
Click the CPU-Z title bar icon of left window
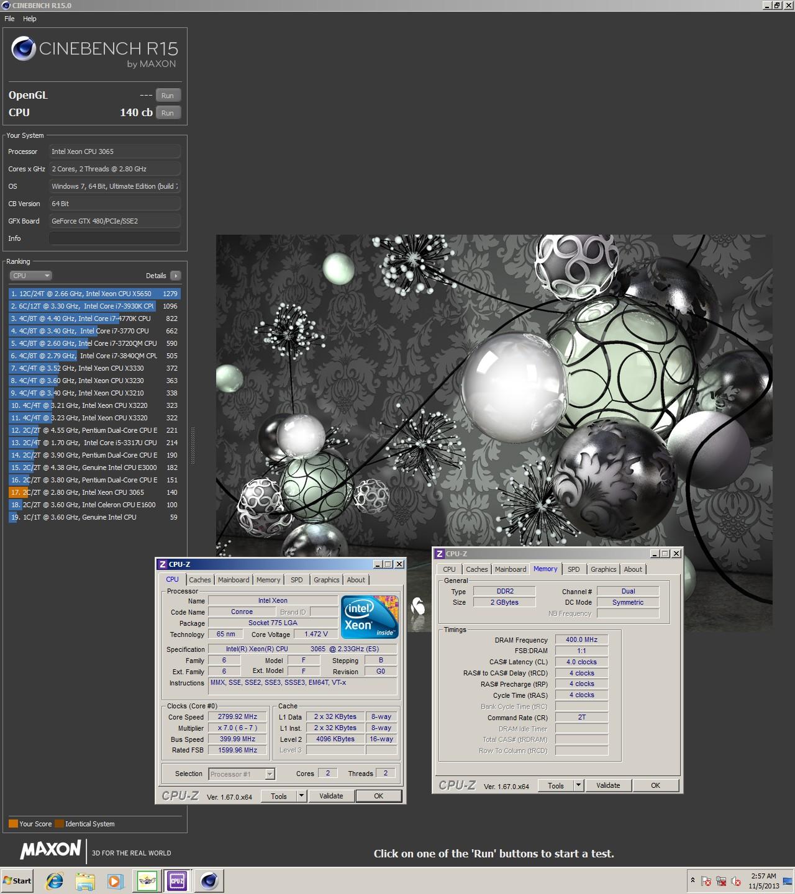pos(163,564)
